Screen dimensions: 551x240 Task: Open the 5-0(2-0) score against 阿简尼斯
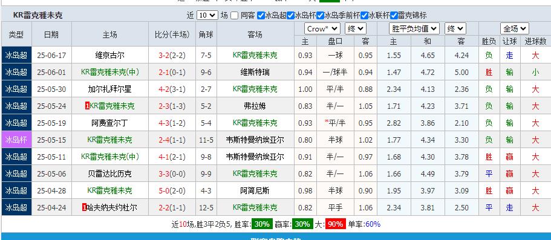pyautogui.click(x=172, y=191)
